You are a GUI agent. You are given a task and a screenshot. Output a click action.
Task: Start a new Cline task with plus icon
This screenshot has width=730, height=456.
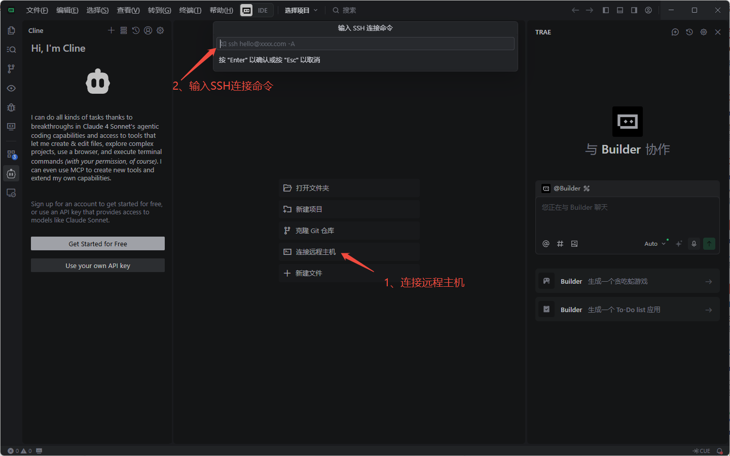click(x=112, y=30)
